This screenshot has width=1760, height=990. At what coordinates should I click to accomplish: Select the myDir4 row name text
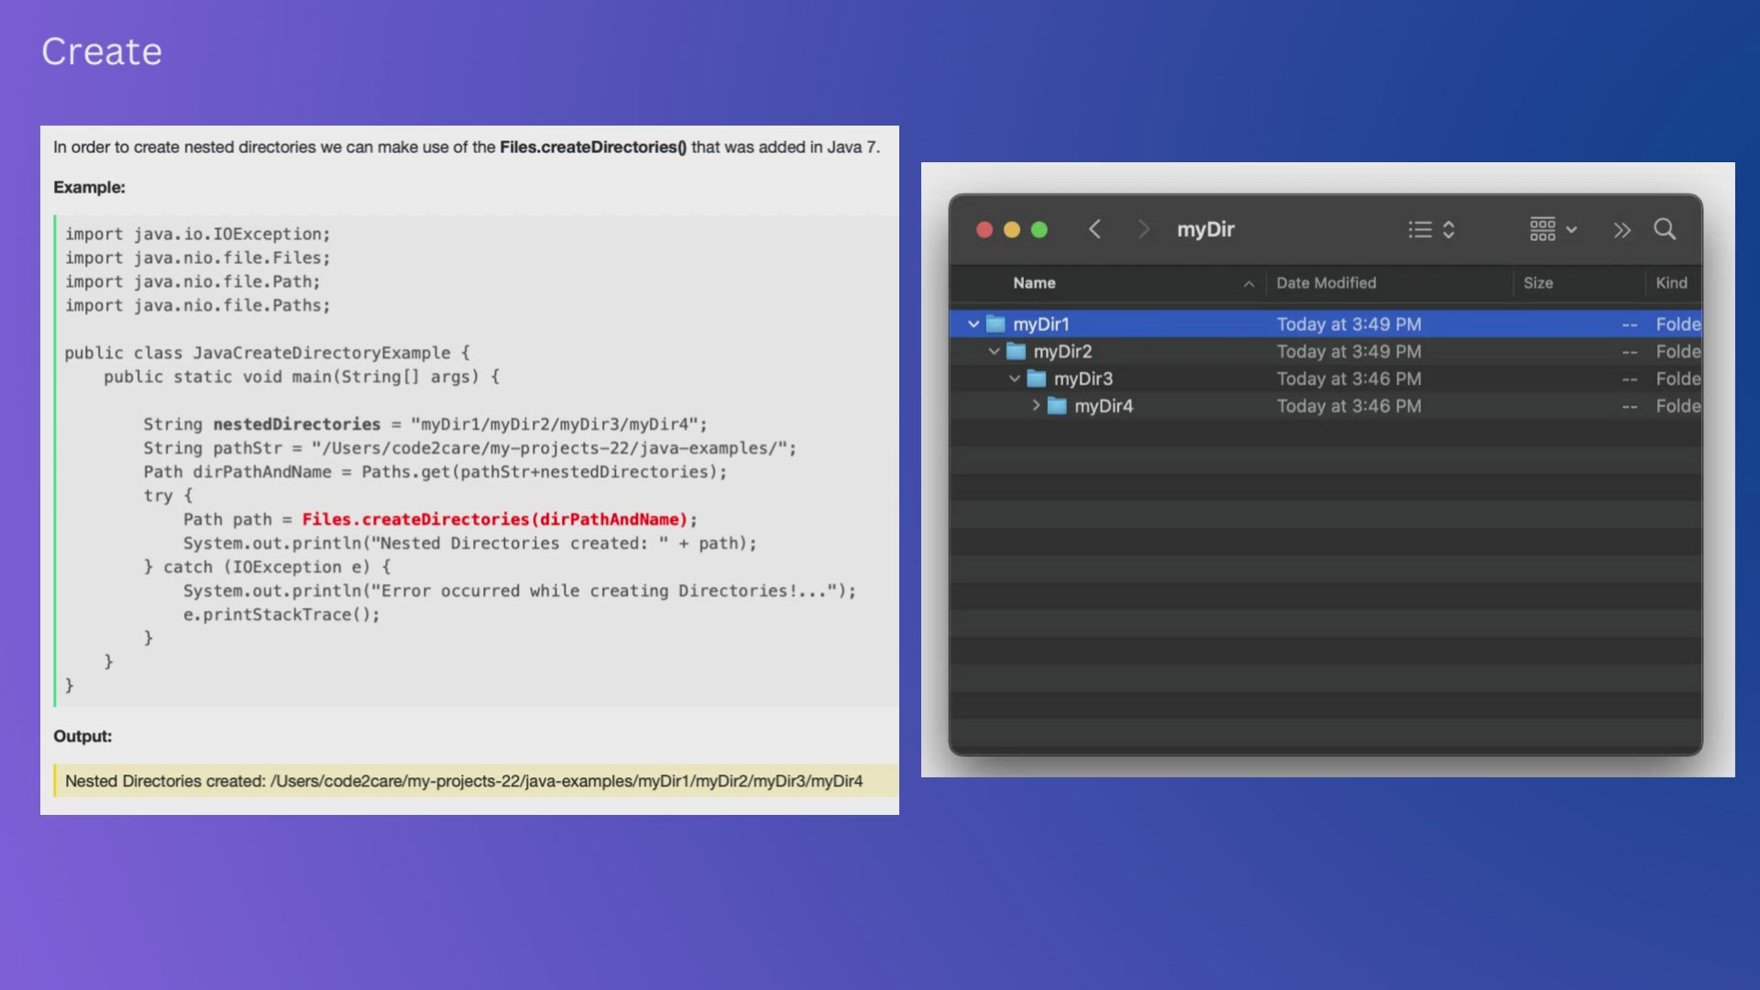pos(1104,406)
